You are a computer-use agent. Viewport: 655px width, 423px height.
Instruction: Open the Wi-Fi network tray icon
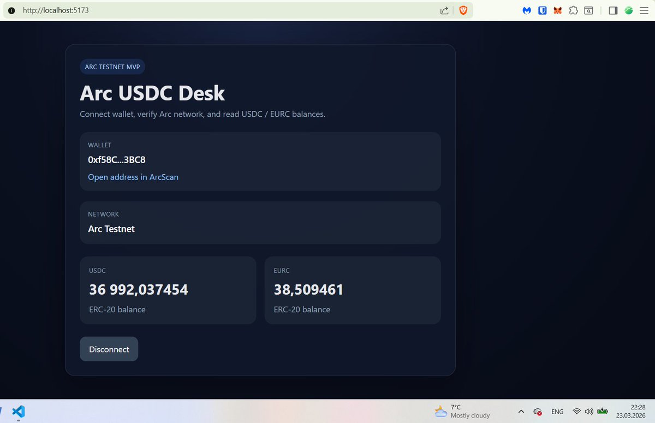tap(577, 412)
